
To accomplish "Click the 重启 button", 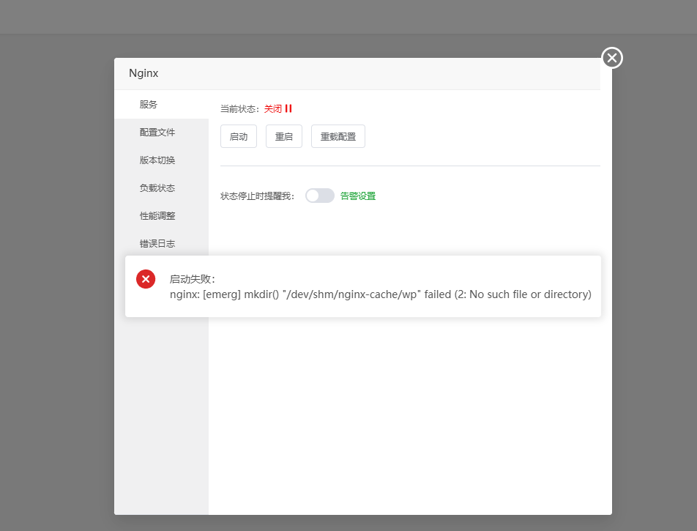I will pos(284,136).
